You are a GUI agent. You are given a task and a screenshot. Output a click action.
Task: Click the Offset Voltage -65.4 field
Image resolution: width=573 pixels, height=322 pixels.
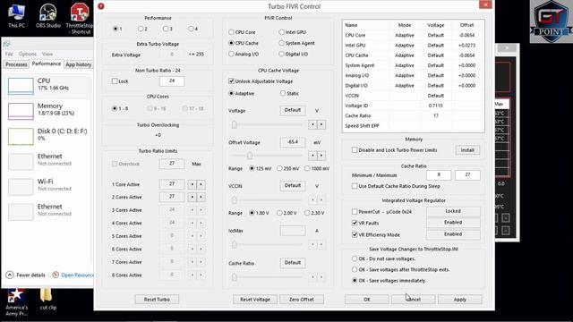[x=293, y=142]
